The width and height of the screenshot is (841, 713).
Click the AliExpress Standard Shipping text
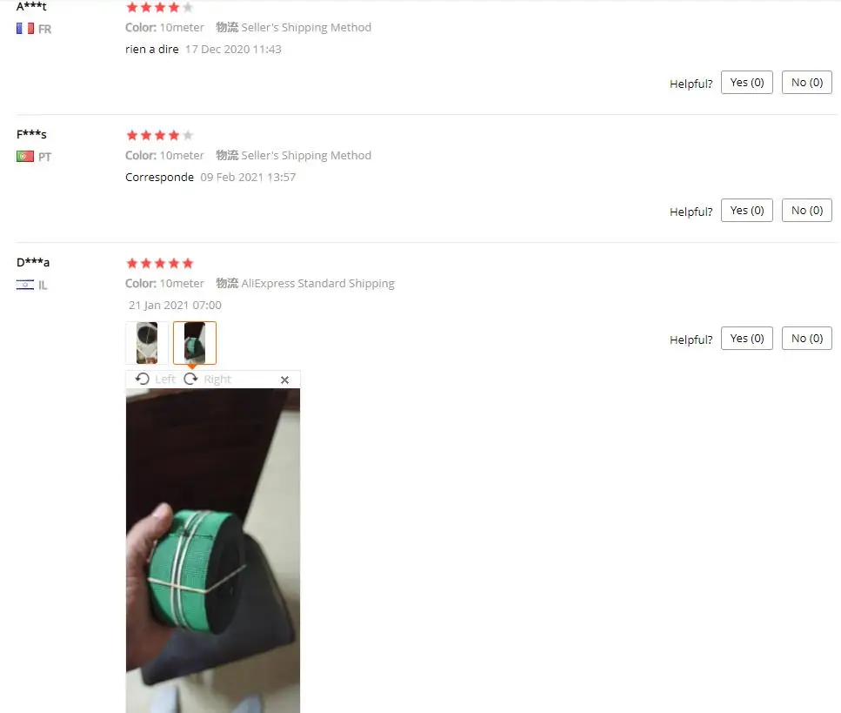pyautogui.click(x=317, y=284)
